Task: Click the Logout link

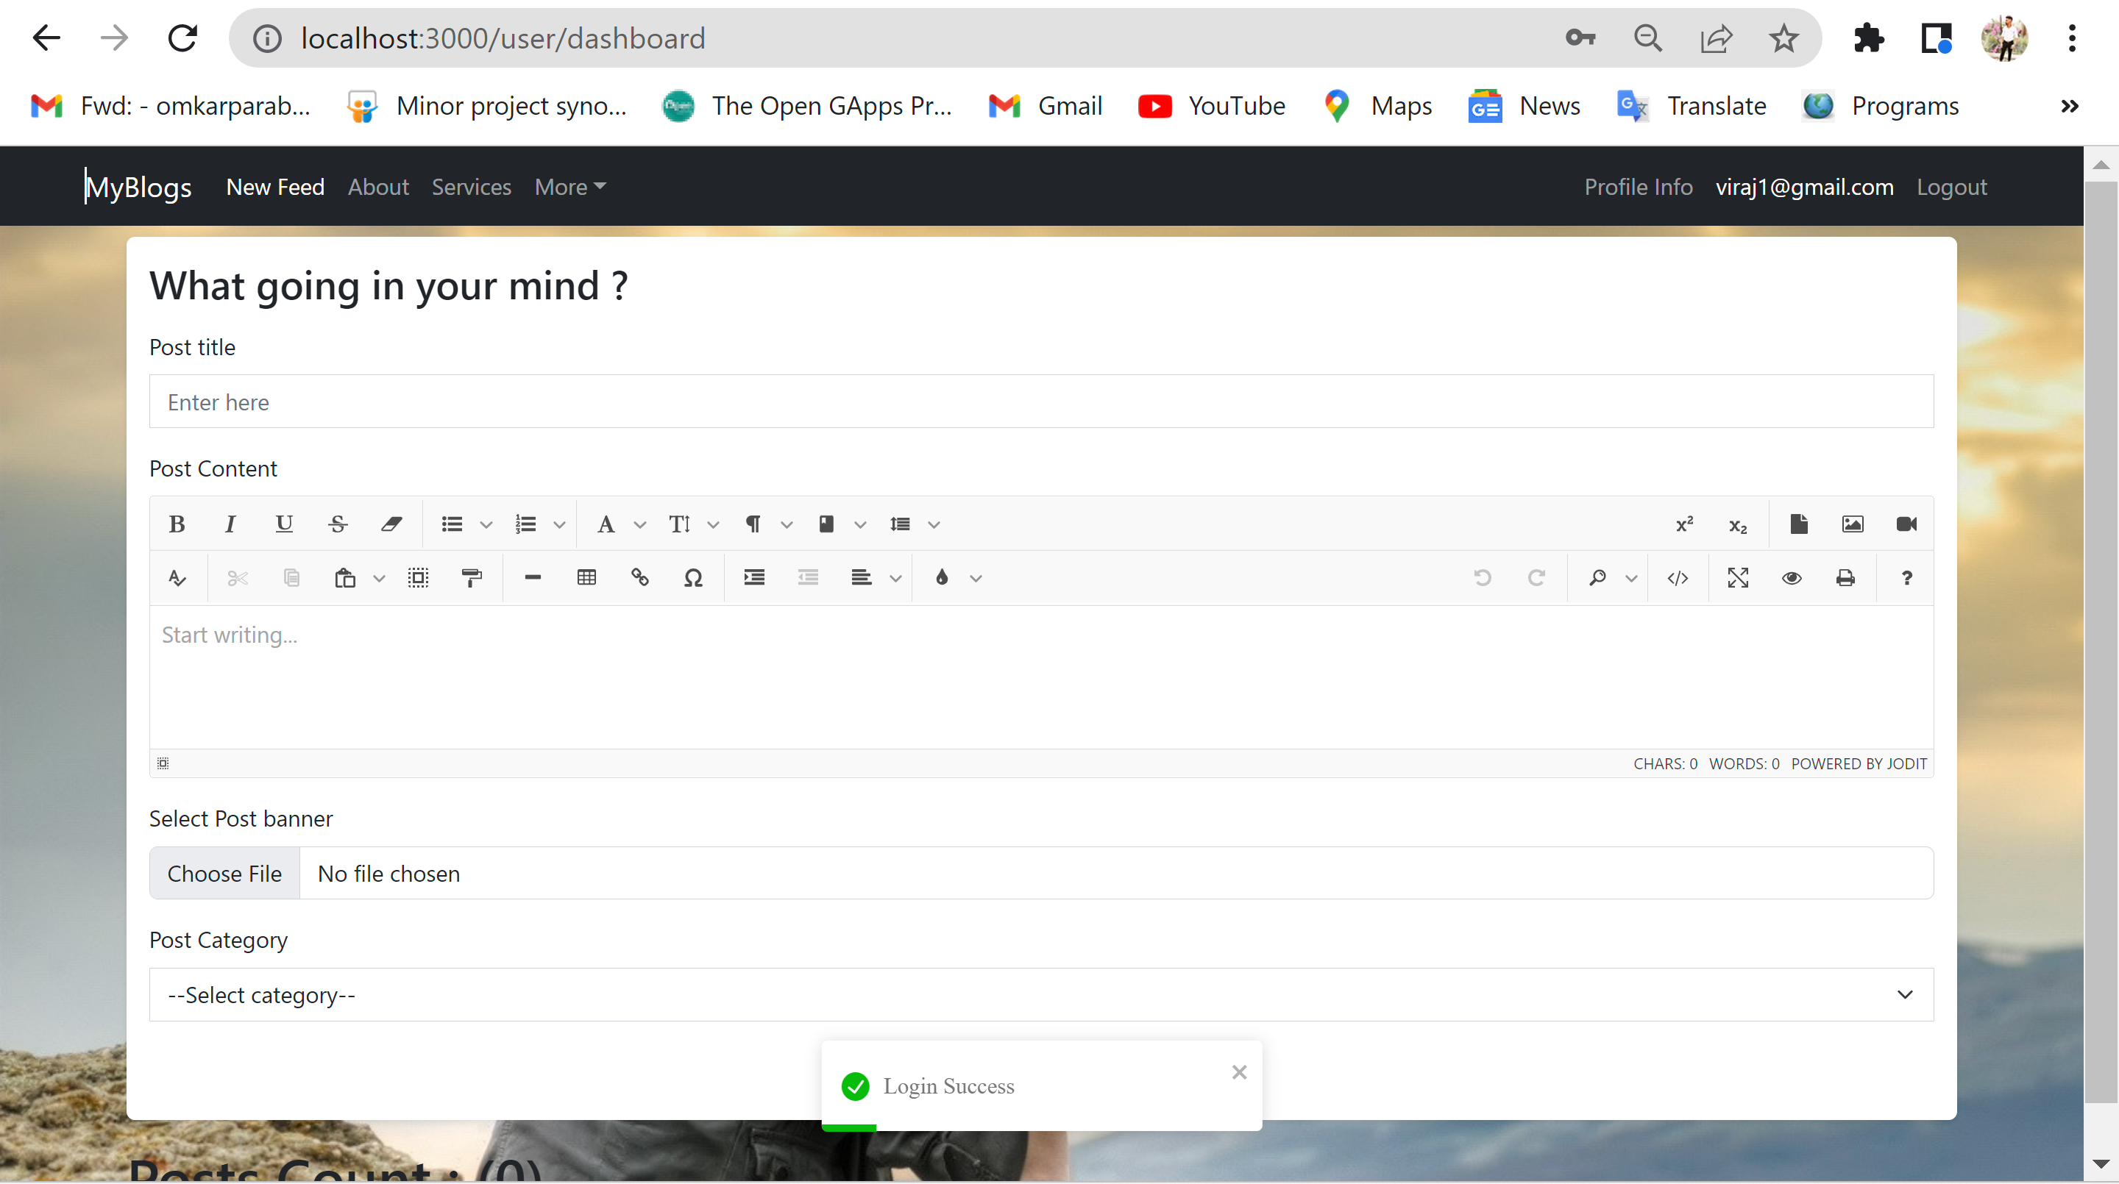Action: click(x=1951, y=187)
